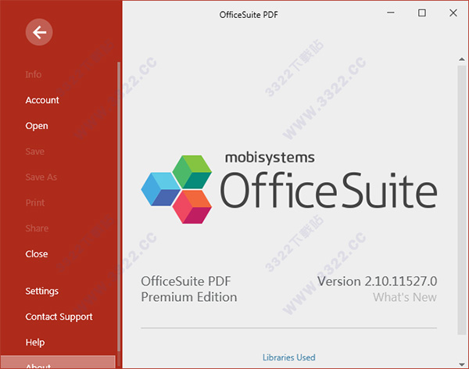Select Contact Support in the sidebar
469x369 pixels.
(x=59, y=317)
